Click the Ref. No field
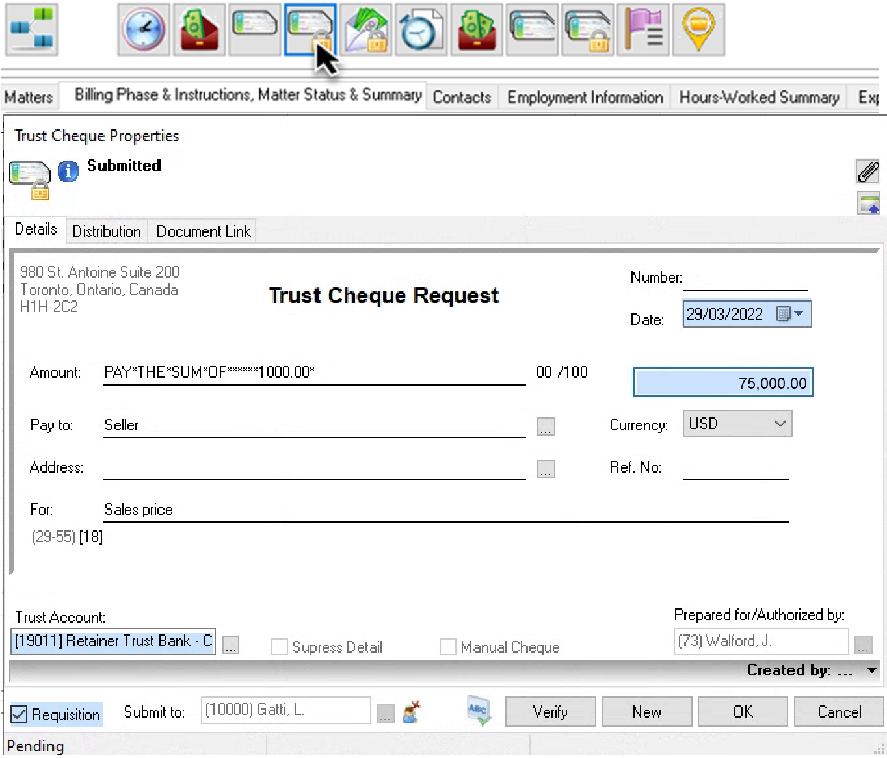 coord(735,468)
